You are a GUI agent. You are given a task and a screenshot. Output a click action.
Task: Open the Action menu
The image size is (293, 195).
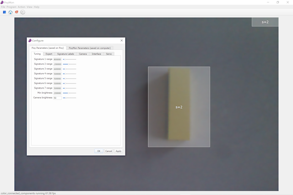(22, 7)
